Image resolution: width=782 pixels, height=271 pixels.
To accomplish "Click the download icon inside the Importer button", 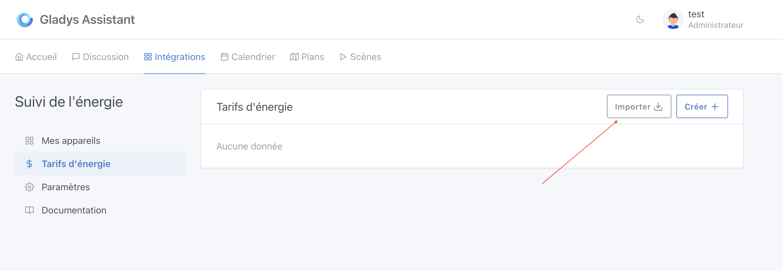I will pos(658,106).
